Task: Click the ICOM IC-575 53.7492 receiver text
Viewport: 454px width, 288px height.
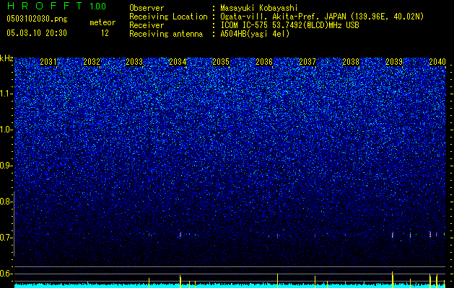Action: tap(289, 25)
